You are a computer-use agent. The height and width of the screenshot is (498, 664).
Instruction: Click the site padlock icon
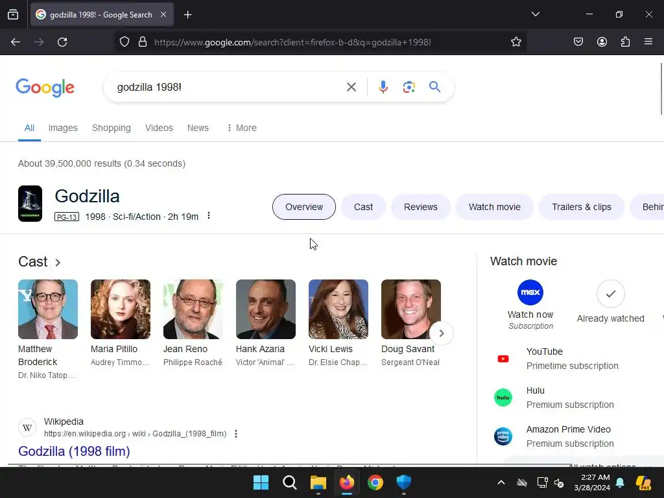[143, 42]
